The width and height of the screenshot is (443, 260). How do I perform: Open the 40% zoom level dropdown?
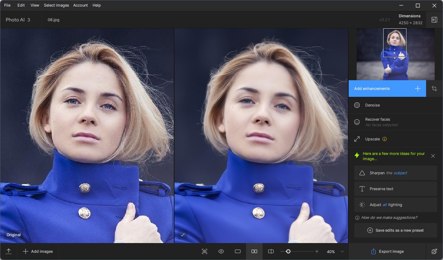pos(342,251)
